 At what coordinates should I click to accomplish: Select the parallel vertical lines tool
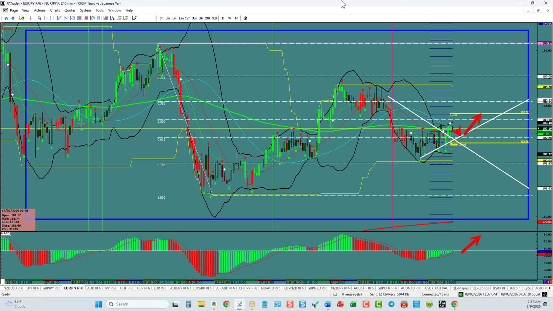[x=99, y=18]
